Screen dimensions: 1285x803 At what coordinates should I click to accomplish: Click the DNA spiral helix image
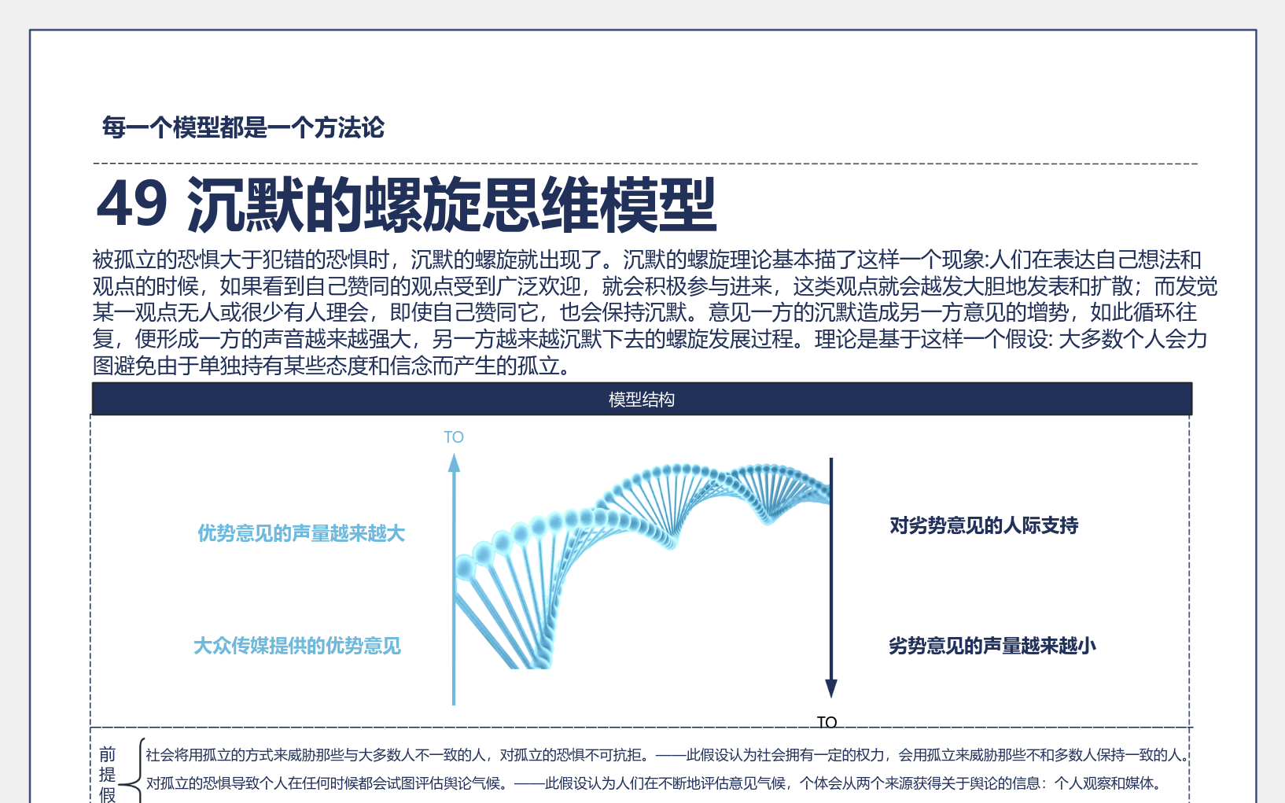coord(642,565)
